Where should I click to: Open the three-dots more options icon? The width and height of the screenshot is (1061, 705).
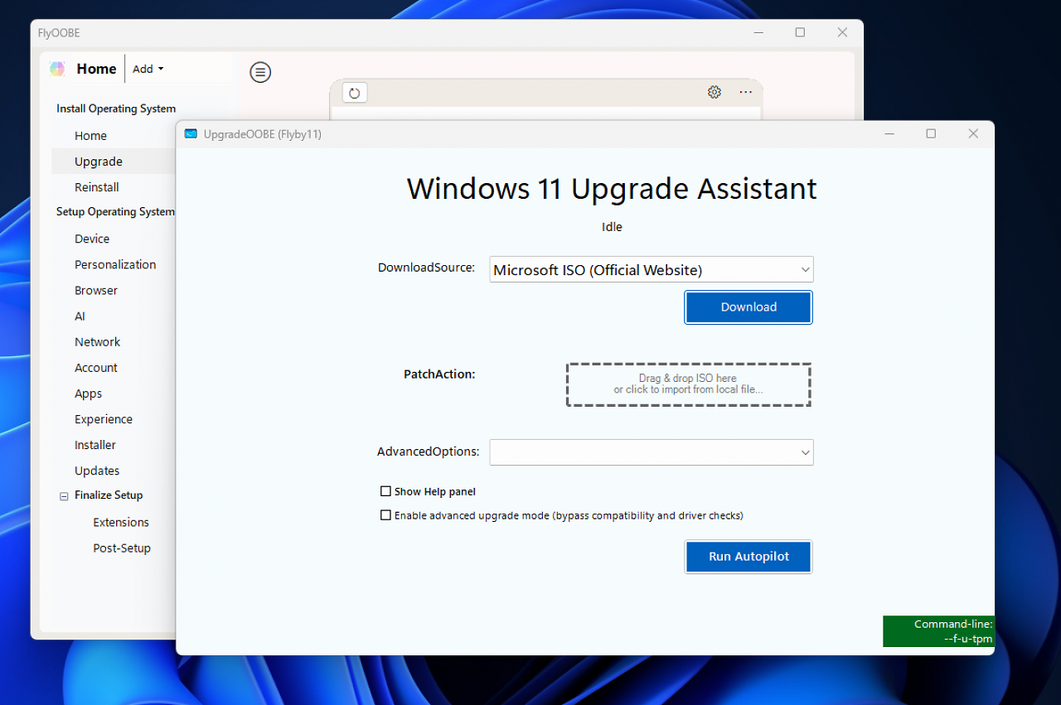click(746, 92)
